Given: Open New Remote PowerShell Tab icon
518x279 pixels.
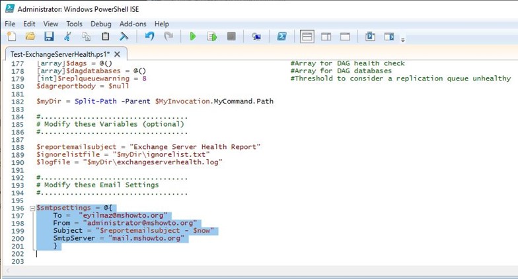Looking at the screenshot, I should (256, 36).
